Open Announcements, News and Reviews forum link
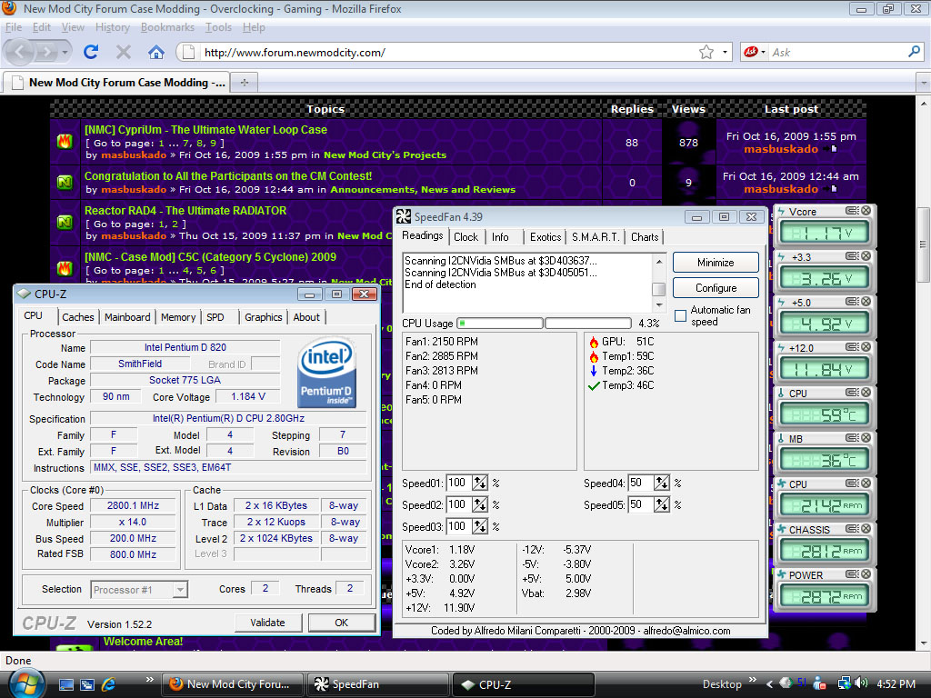 [423, 189]
